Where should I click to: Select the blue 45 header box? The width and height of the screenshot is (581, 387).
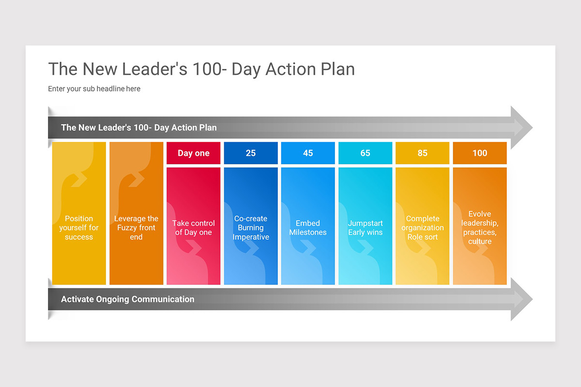308,153
